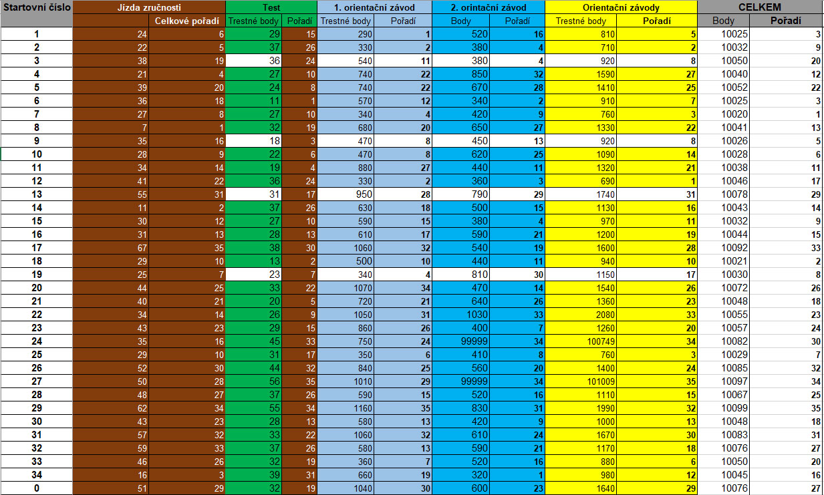Screen dimensions: 824x495
Task: Select the 2080 penalty points cell
Action: pyautogui.click(x=581, y=313)
